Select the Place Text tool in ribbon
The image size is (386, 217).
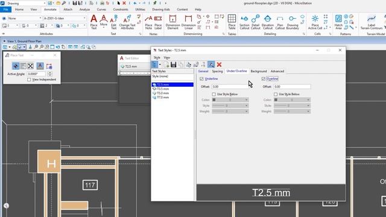click(x=93, y=22)
